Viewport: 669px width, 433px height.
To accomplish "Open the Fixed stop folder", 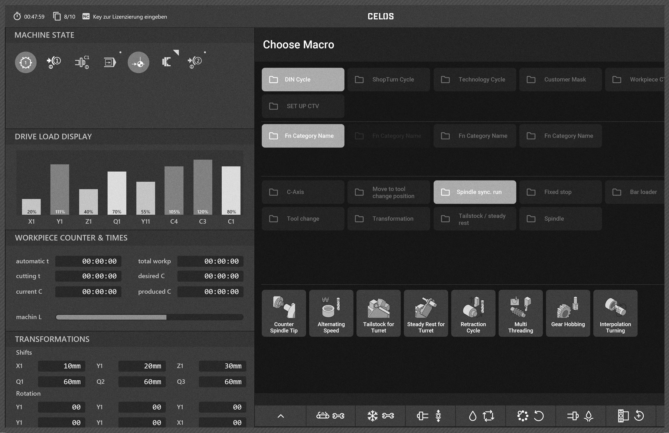I will [x=561, y=192].
